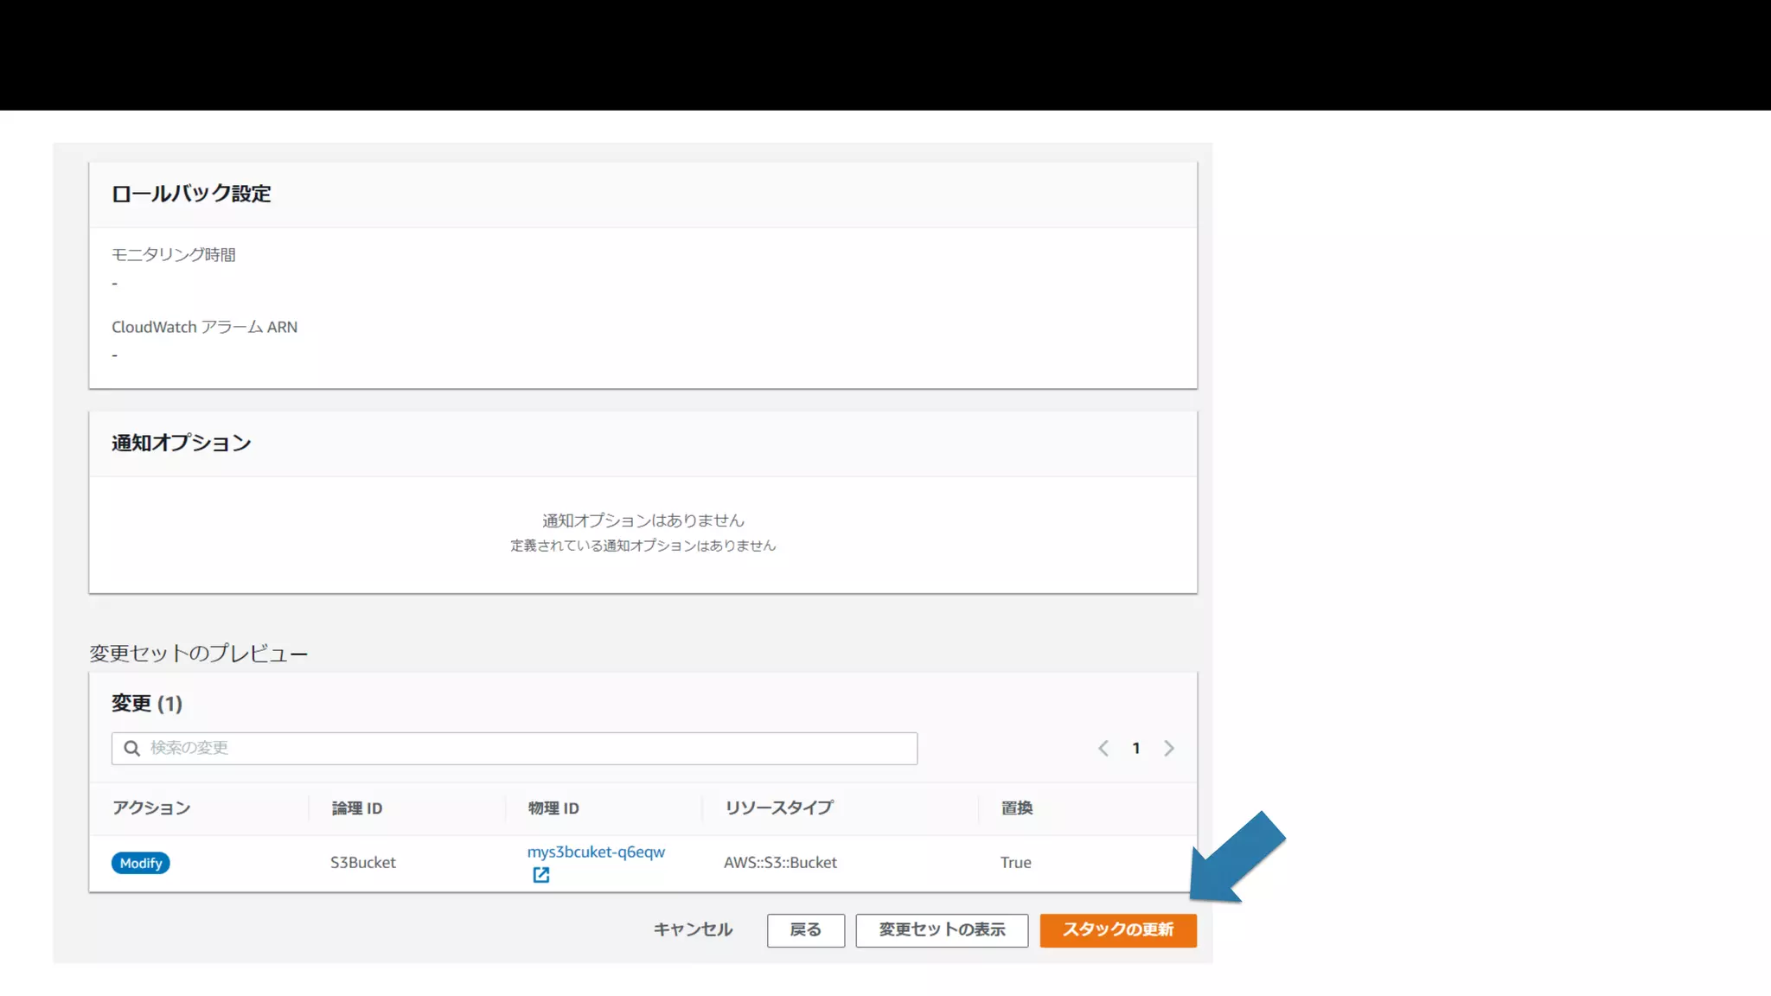Image resolution: width=1771 pixels, height=996 pixels.
Task: Go to next page with right chevron
Action: click(x=1168, y=749)
